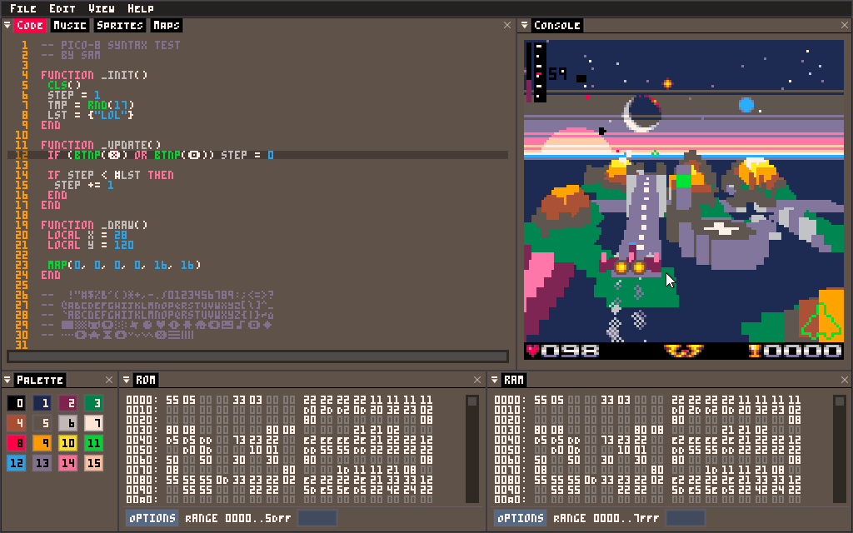This screenshot has height=533, width=853.
Task: Click the heart health icon in game HUD
Action: tap(532, 351)
